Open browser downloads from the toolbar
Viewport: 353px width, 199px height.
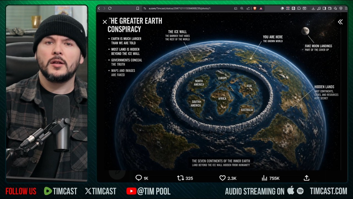313,8
